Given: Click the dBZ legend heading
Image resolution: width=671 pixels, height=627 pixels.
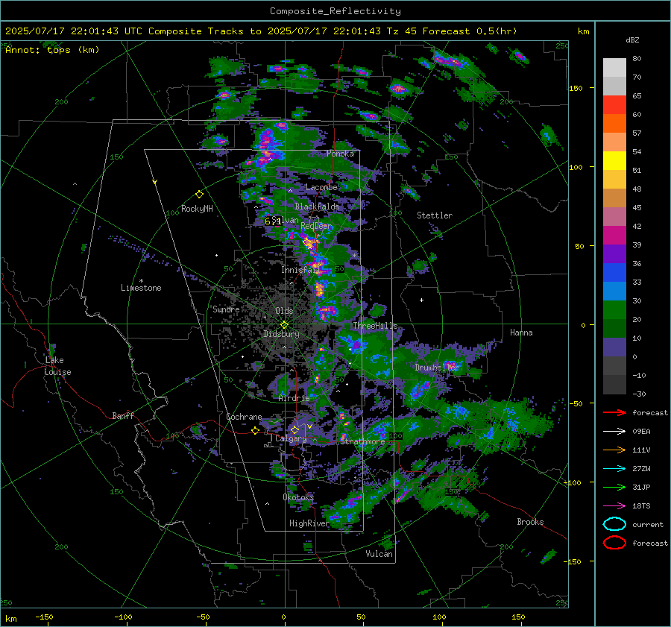Looking at the screenshot, I should (x=632, y=40).
